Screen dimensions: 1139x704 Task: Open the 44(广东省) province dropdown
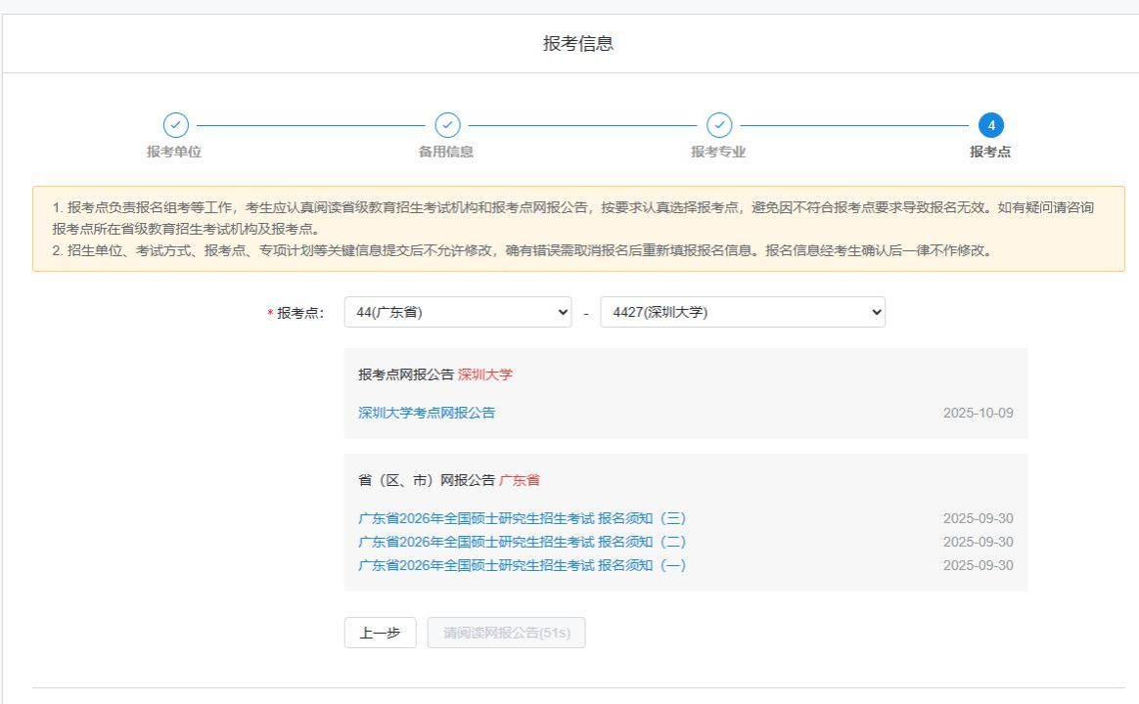click(458, 312)
